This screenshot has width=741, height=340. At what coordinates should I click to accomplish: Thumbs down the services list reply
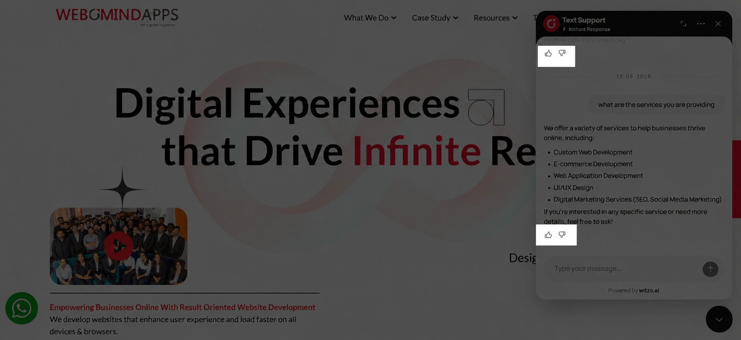pos(562,235)
